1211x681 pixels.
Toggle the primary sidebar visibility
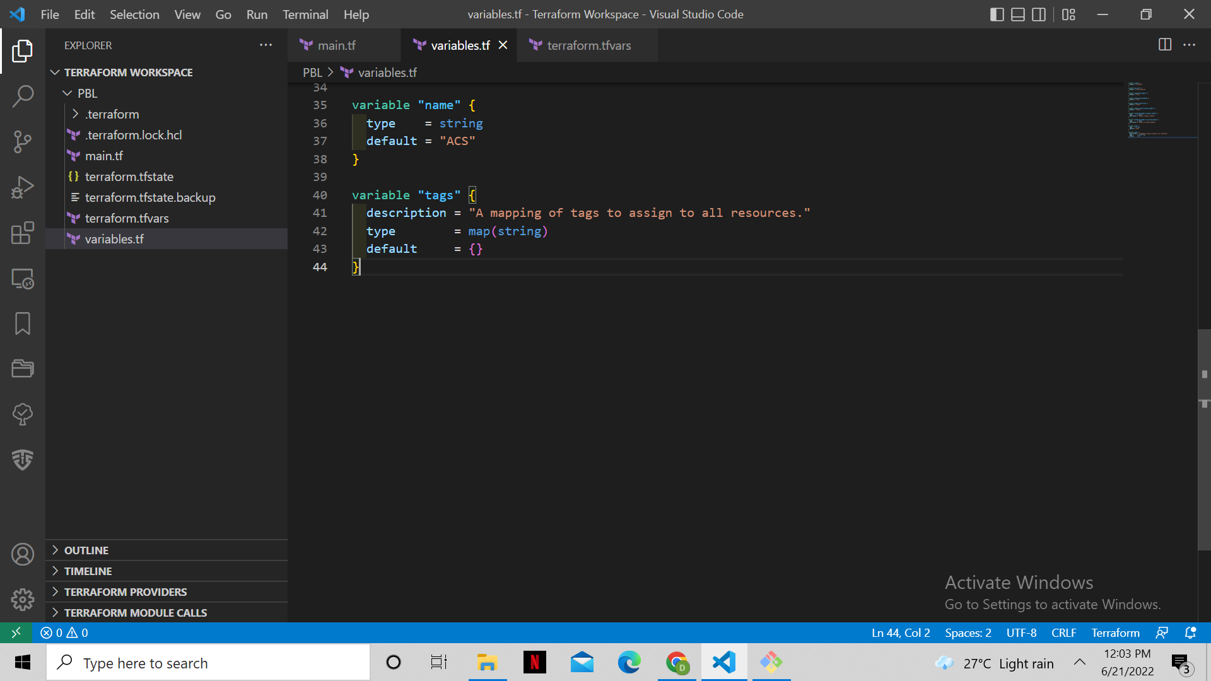(997, 14)
